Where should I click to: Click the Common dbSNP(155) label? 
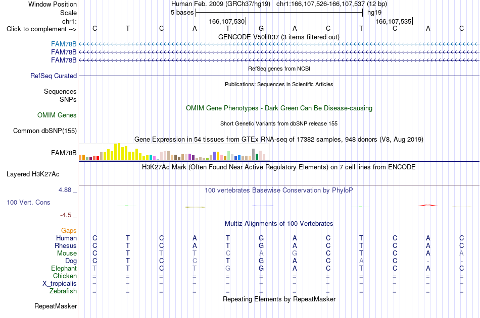coord(44,131)
